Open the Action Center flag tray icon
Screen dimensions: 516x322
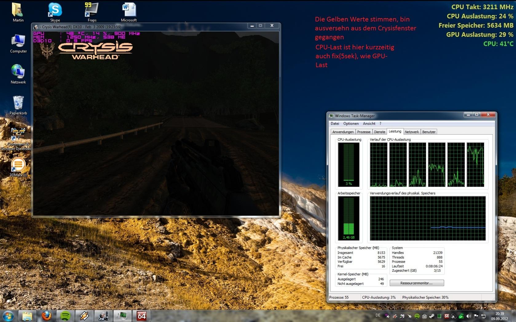click(x=476, y=316)
